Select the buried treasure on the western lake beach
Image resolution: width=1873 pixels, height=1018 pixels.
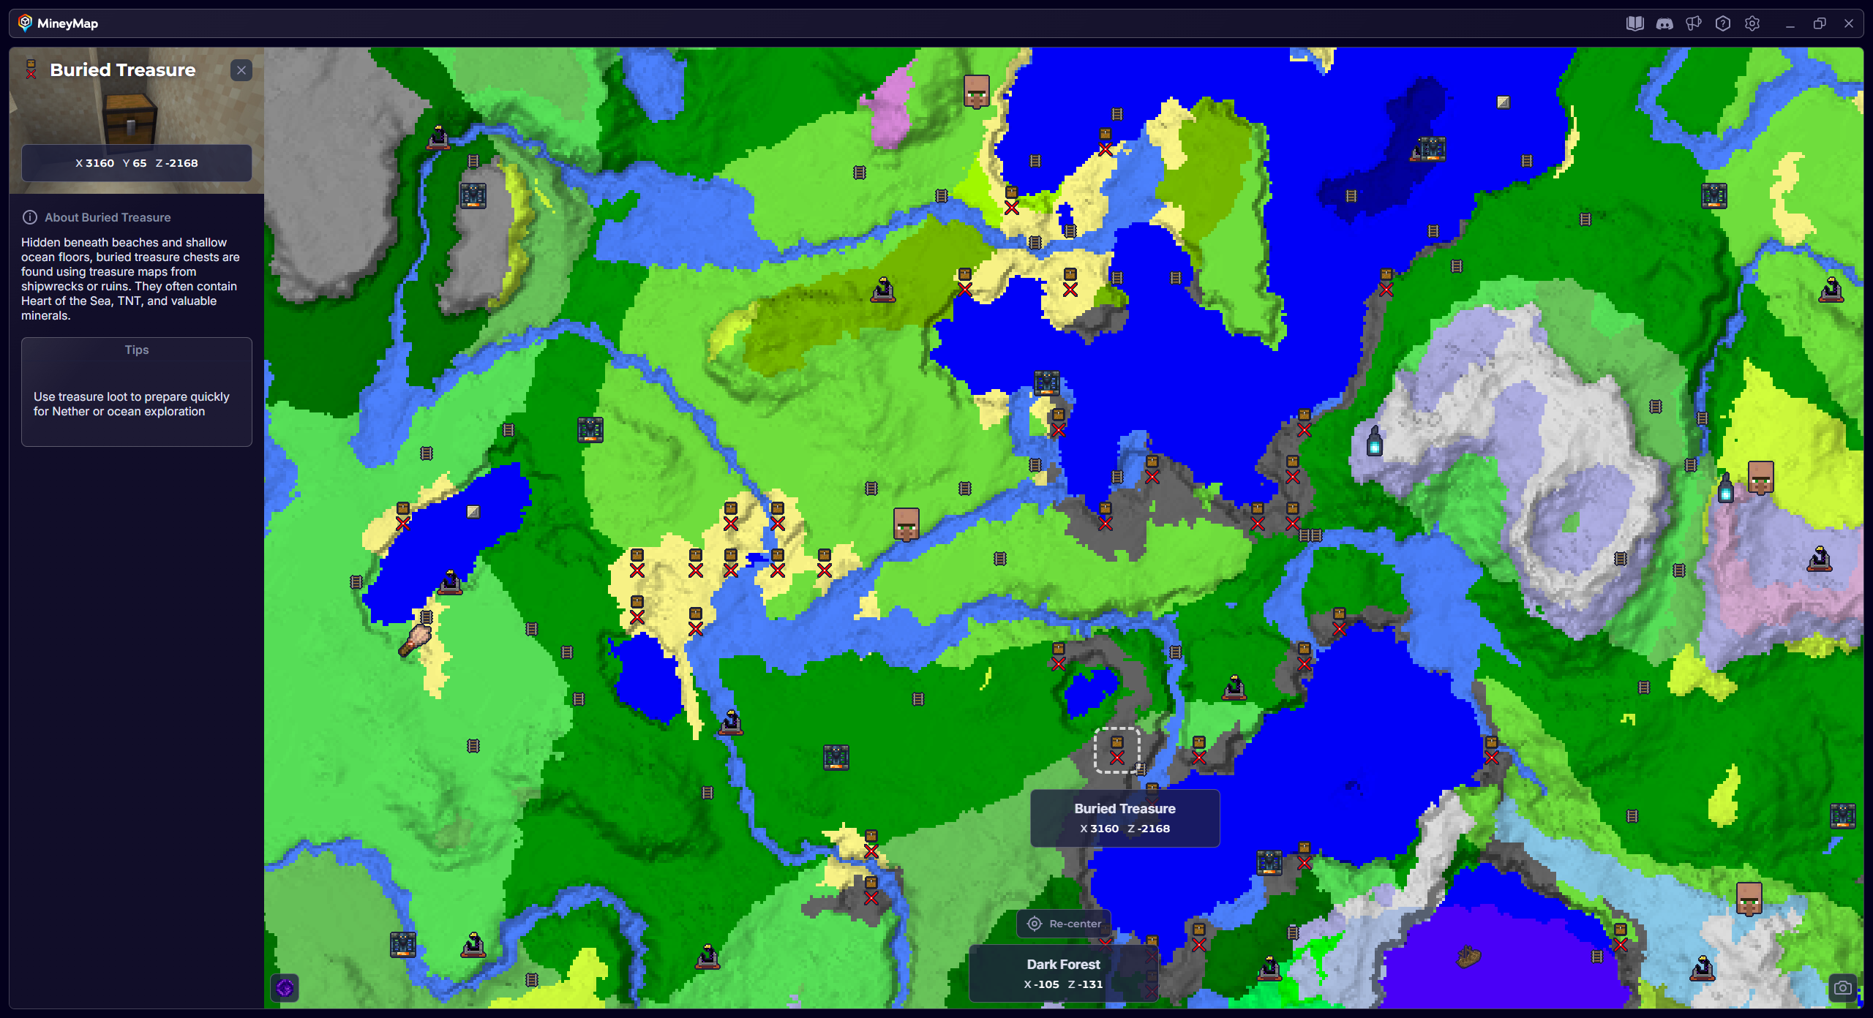[x=403, y=516]
